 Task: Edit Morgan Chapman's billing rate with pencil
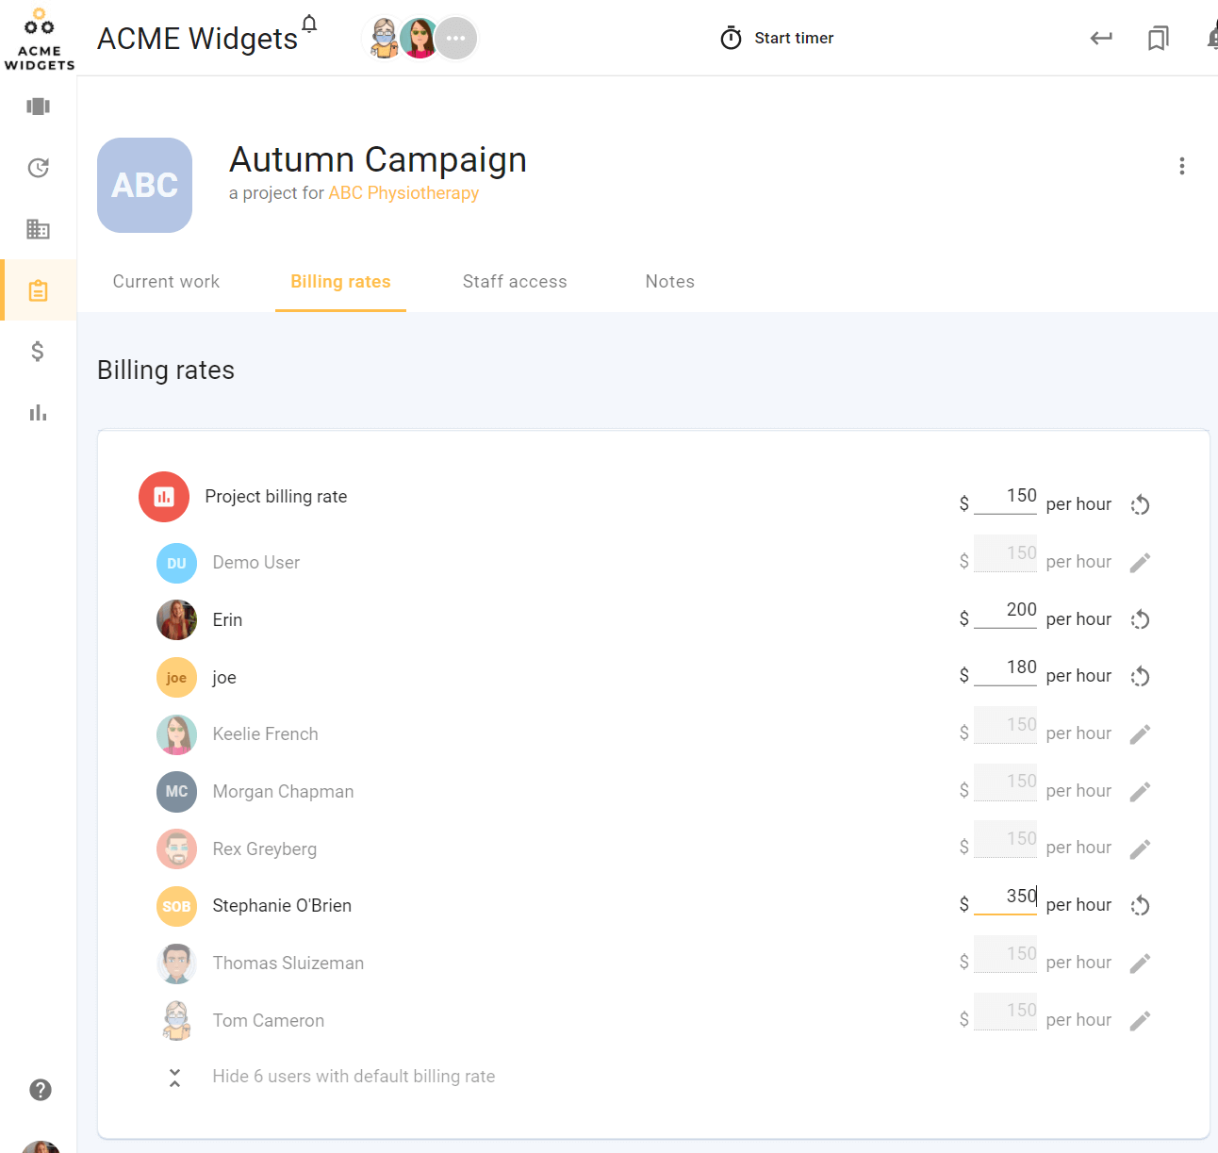point(1140,792)
